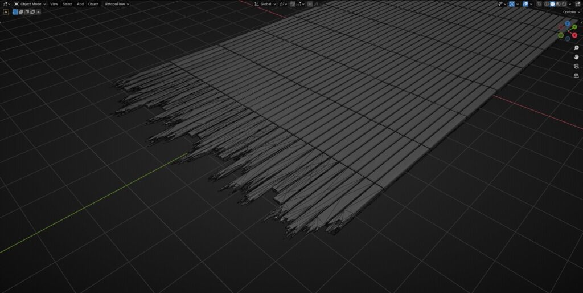Choose the Subtract selection mode icon
The image size is (583, 293).
tap(27, 12)
